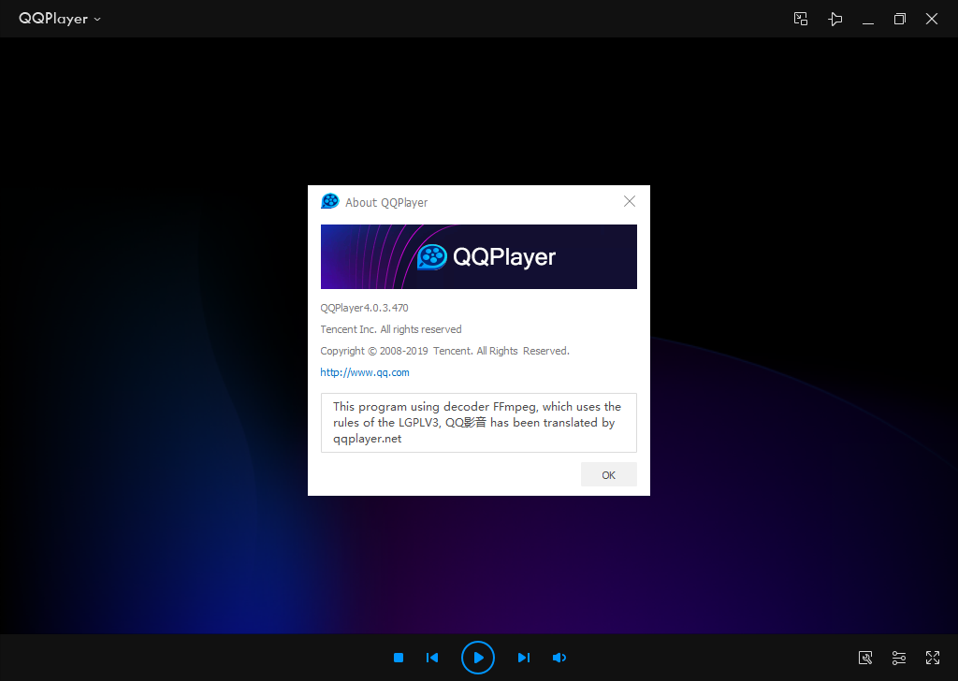958x681 pixels.
Task: Restore down the QQPlayer window
Action: point(899,19)
